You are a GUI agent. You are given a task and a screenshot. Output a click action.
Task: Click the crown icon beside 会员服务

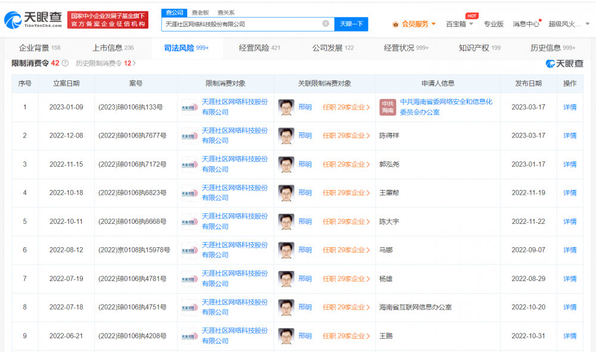point(396,24)
